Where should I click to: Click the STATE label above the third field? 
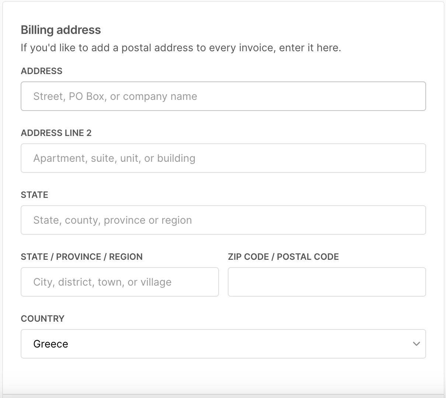34,195
